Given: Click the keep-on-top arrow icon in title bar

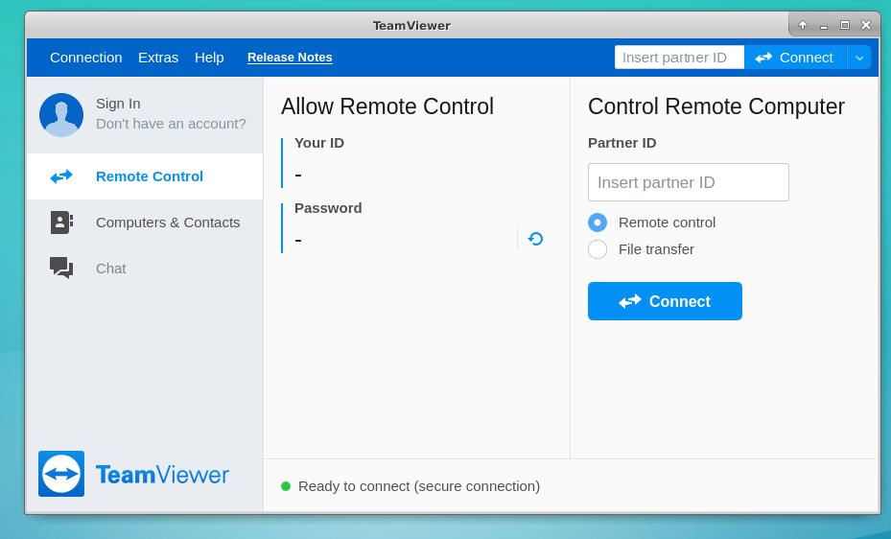Looking at the screenshot, I should coord(803,25).
